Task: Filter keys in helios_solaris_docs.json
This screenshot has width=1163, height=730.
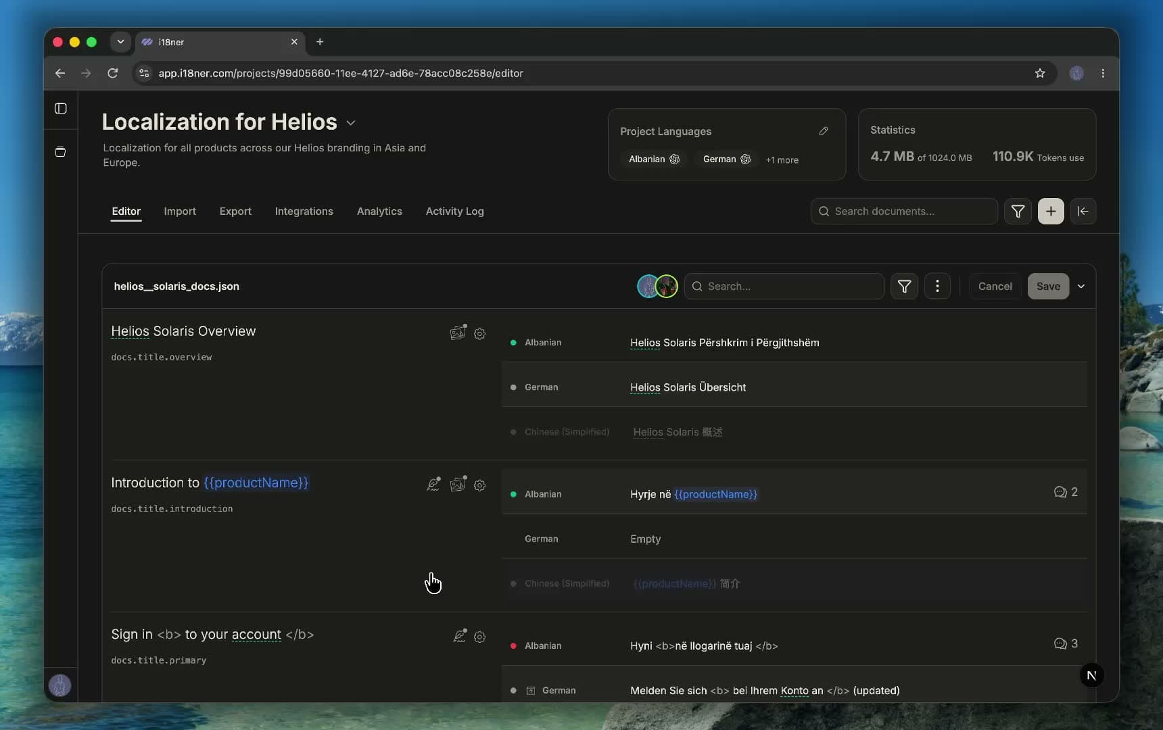Action: (904, 287)
